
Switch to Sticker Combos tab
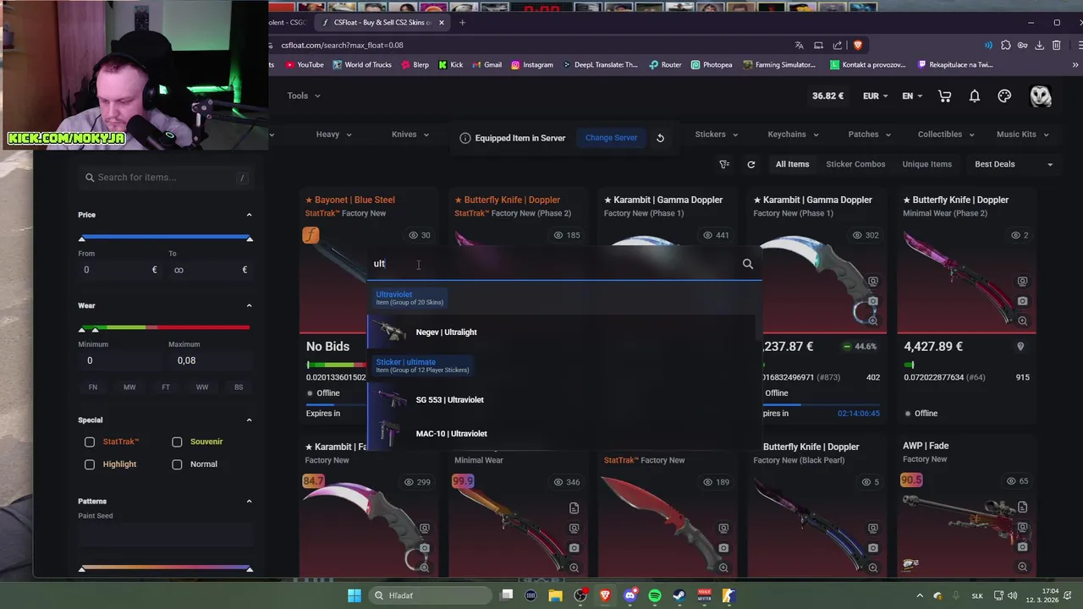(x=855, y=164)
